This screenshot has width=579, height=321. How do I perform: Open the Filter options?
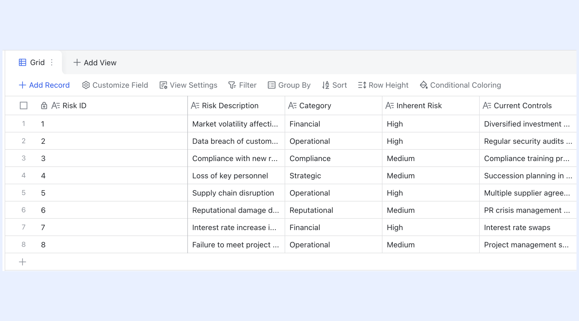pos(242,85)
